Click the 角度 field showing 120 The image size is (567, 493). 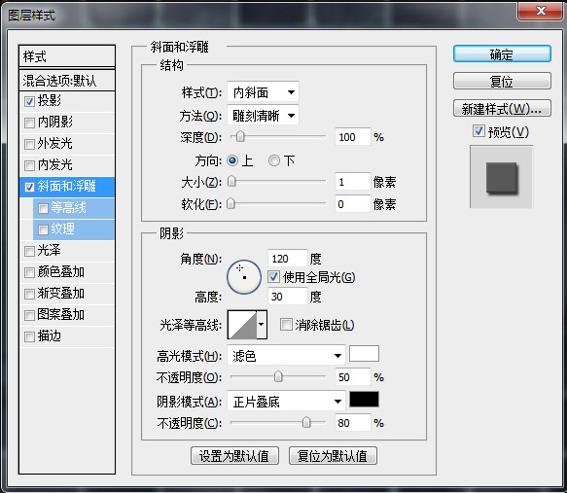click(x=288, y=259)
